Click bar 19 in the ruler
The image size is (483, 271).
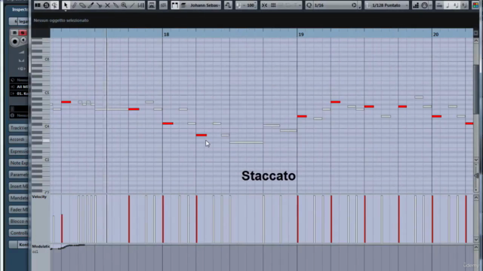[x=301, y=35]
